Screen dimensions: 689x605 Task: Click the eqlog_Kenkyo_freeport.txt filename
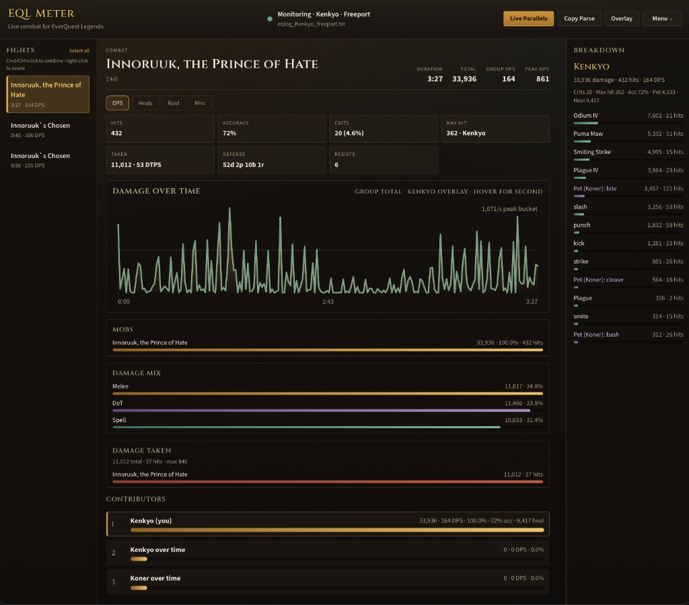[x=311, y=24]
